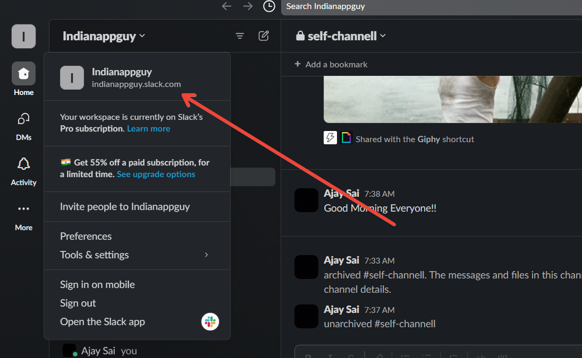
Task: Click the Slack logo icon in menu
Action: (210, 321)
